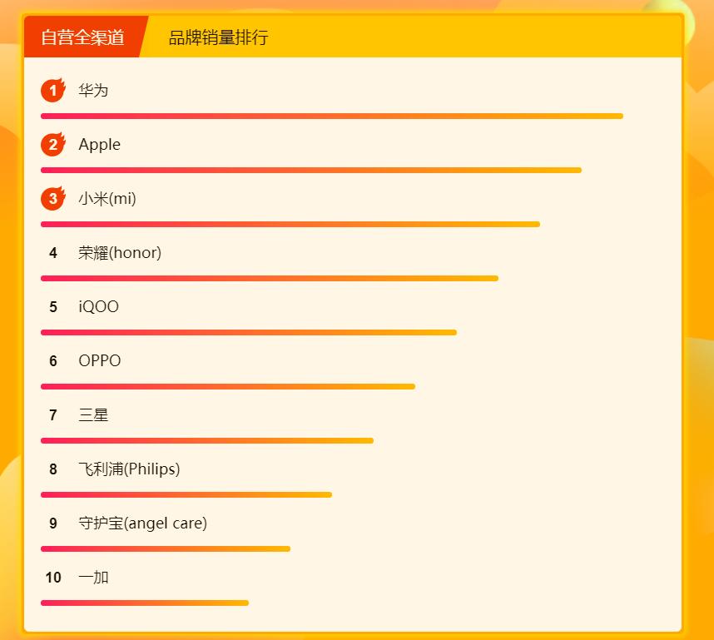Select the 三星 brand entry

point(93,415)
